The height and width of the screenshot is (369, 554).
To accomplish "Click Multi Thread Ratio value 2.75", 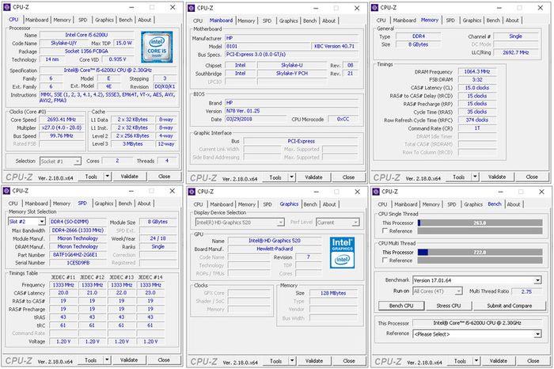I will point(526,291).
